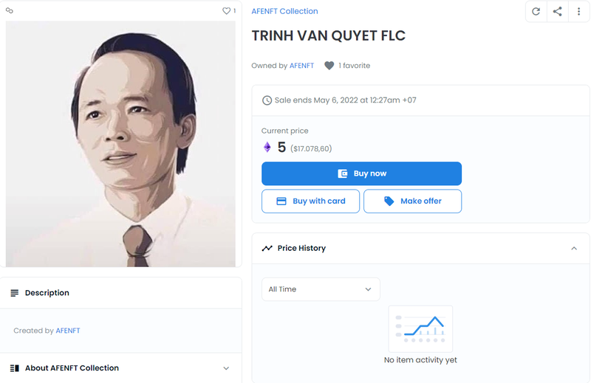
Task: Open the Created by AFENFT link
Action: tap(68, 331)
